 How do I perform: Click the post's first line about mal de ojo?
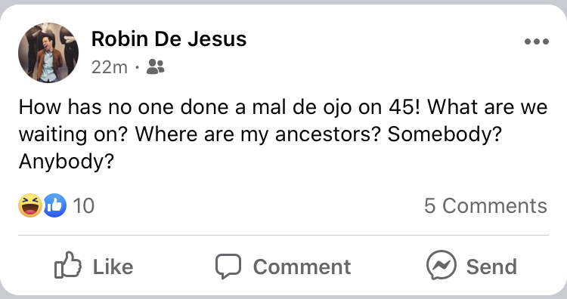pos(283,107)
